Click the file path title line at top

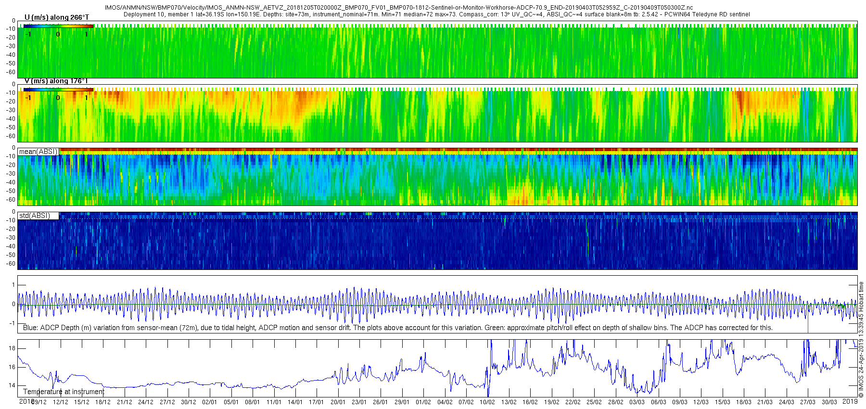coord(399,8)
